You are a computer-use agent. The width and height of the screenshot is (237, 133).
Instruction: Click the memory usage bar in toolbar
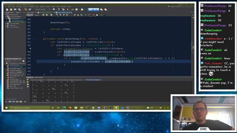point(93,10)
